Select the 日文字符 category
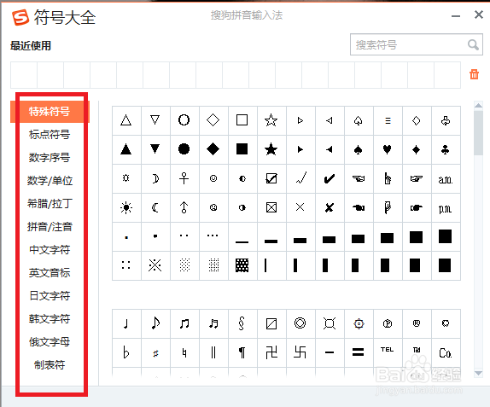Image resolution: width=490 pixels, height=407 pixels. click(x=50, y=296)
